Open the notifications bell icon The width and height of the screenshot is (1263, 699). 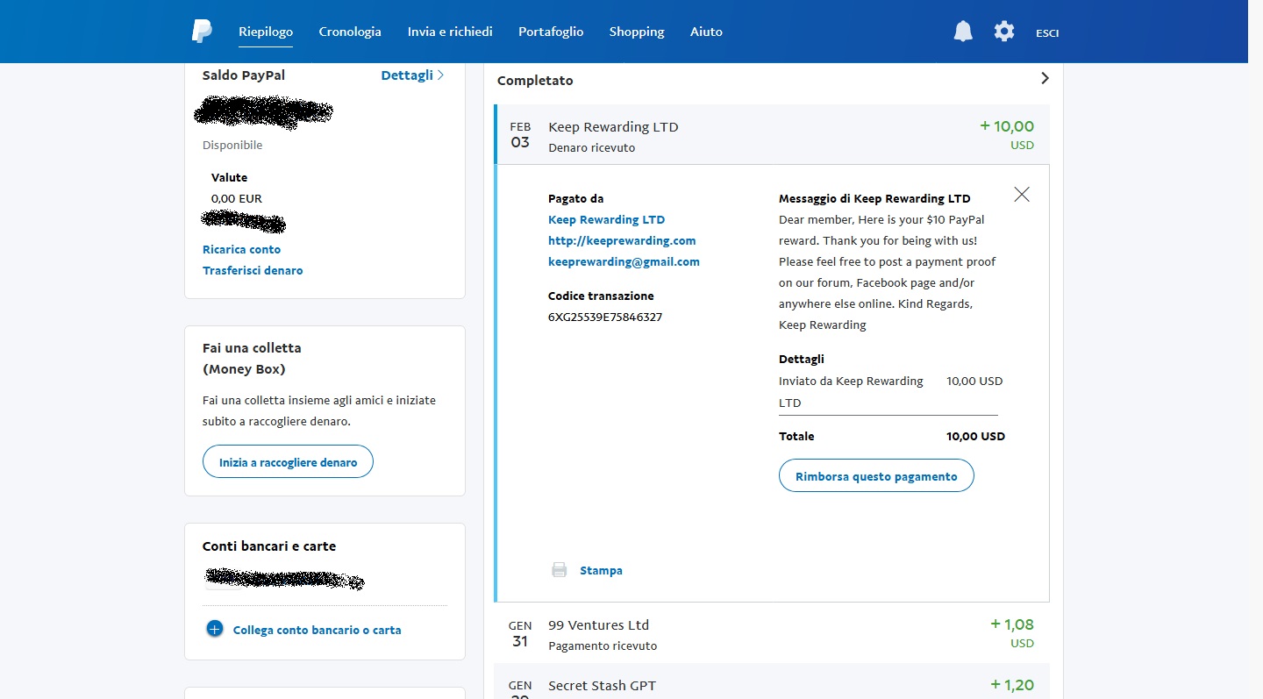click(963, 32)
